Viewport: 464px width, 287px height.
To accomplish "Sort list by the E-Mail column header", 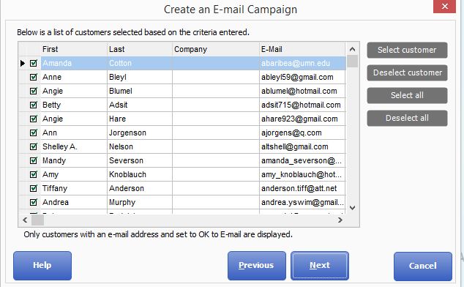I will (x=302, y=49).
